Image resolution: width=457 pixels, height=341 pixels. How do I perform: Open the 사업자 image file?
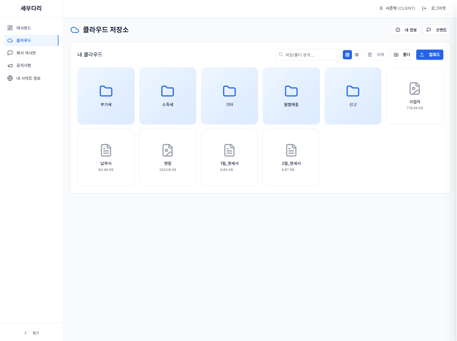tap(415, 96)
